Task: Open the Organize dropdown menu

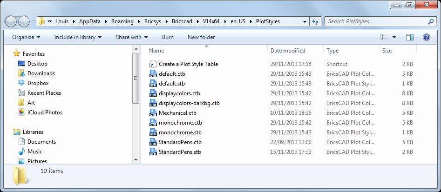Action: [x=26, y=37]
